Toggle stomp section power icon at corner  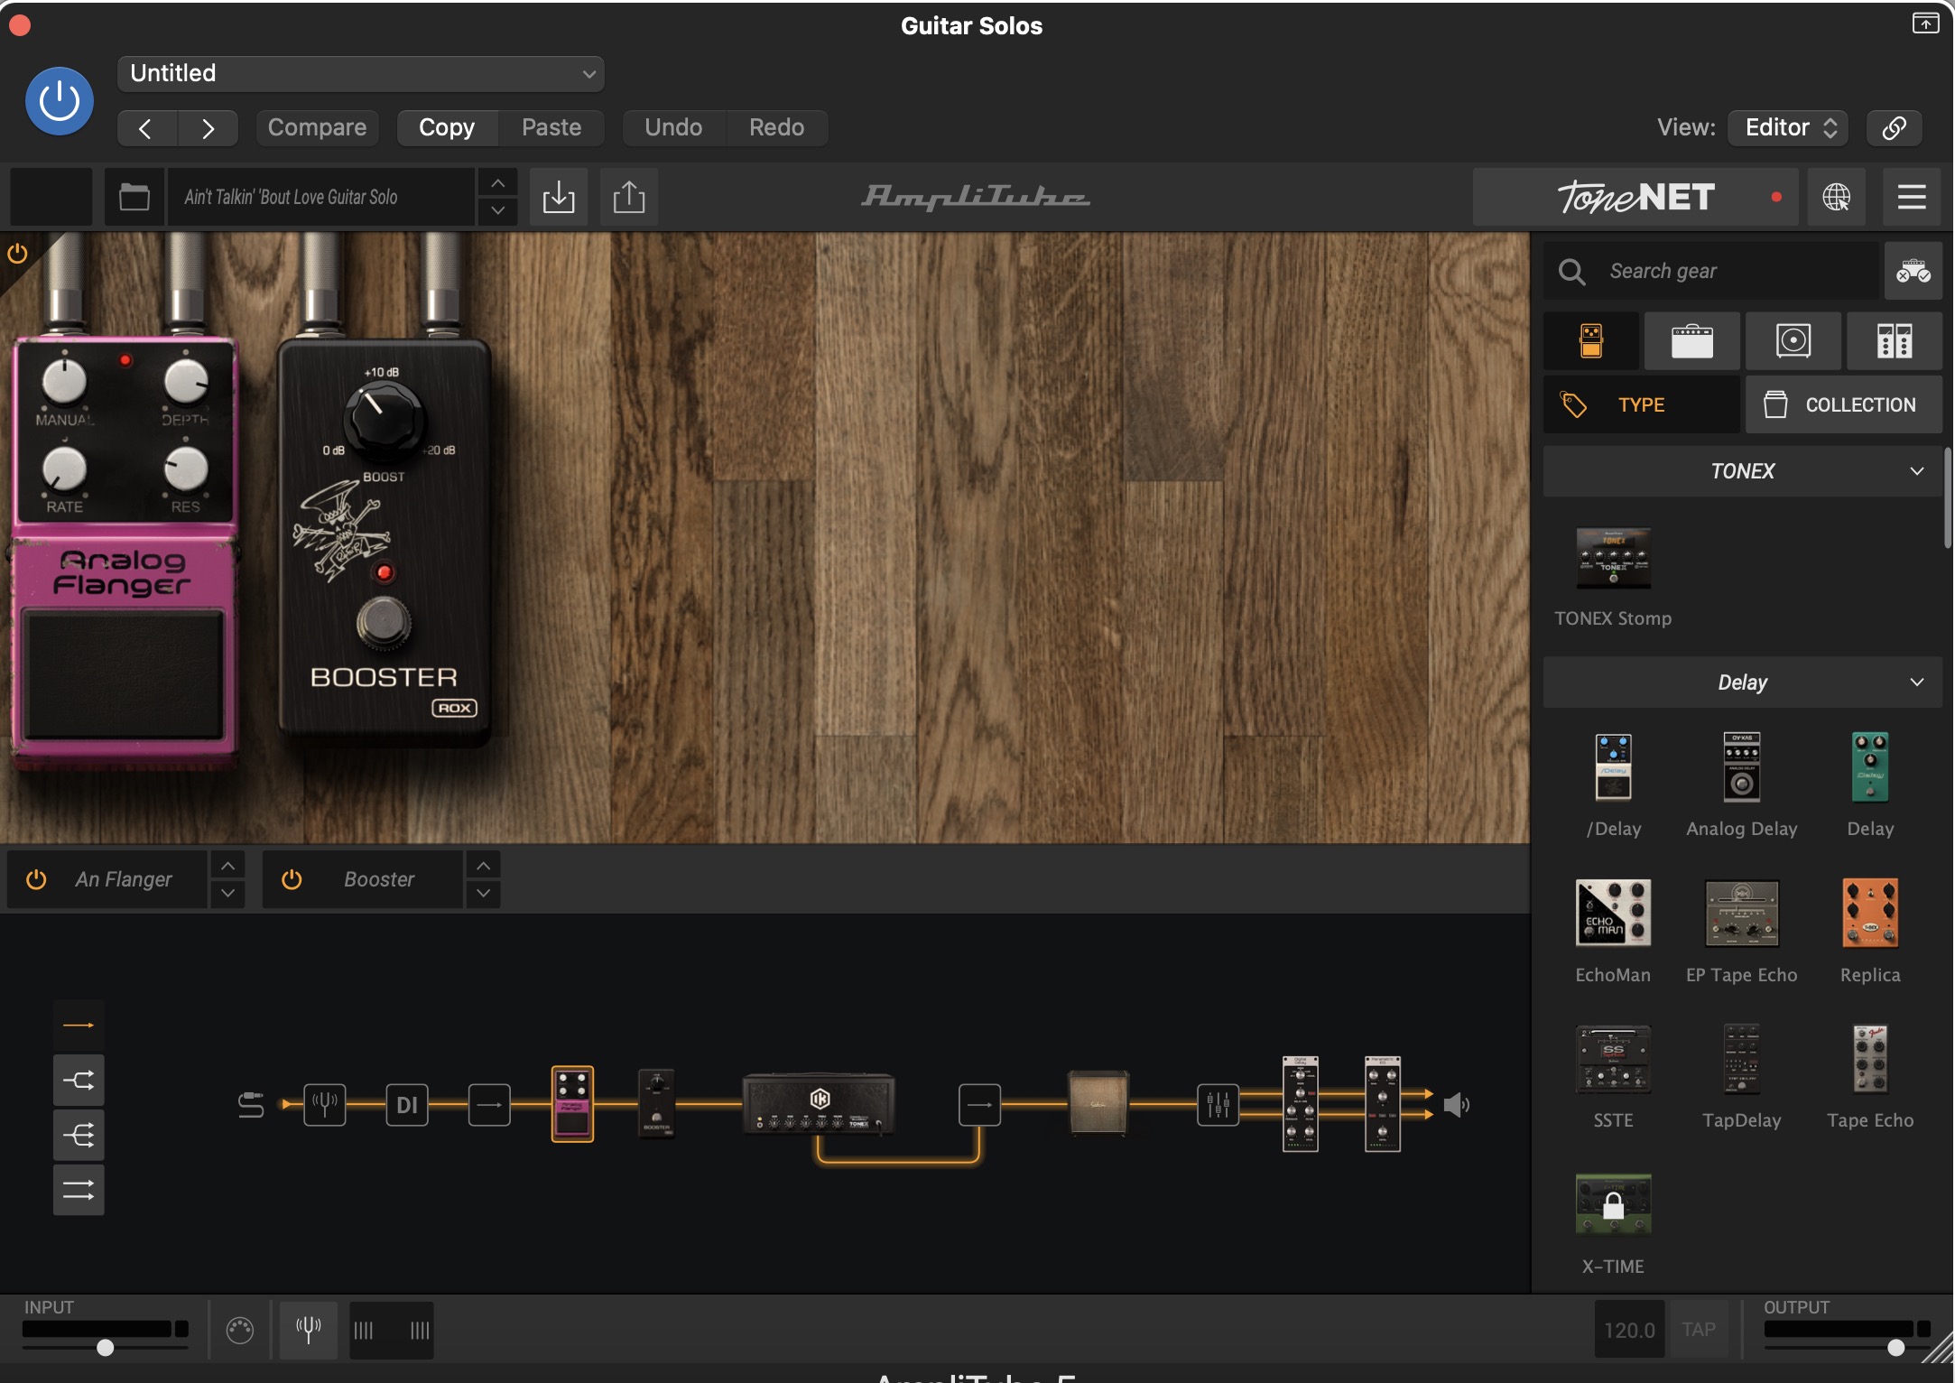[17, 254]
